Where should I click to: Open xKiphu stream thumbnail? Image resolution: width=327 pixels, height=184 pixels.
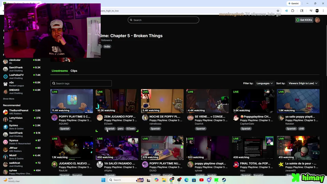(117, 148)
